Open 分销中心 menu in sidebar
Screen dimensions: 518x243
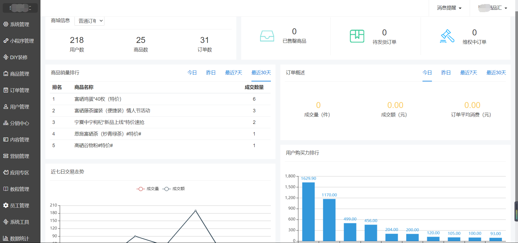[20, 123]
